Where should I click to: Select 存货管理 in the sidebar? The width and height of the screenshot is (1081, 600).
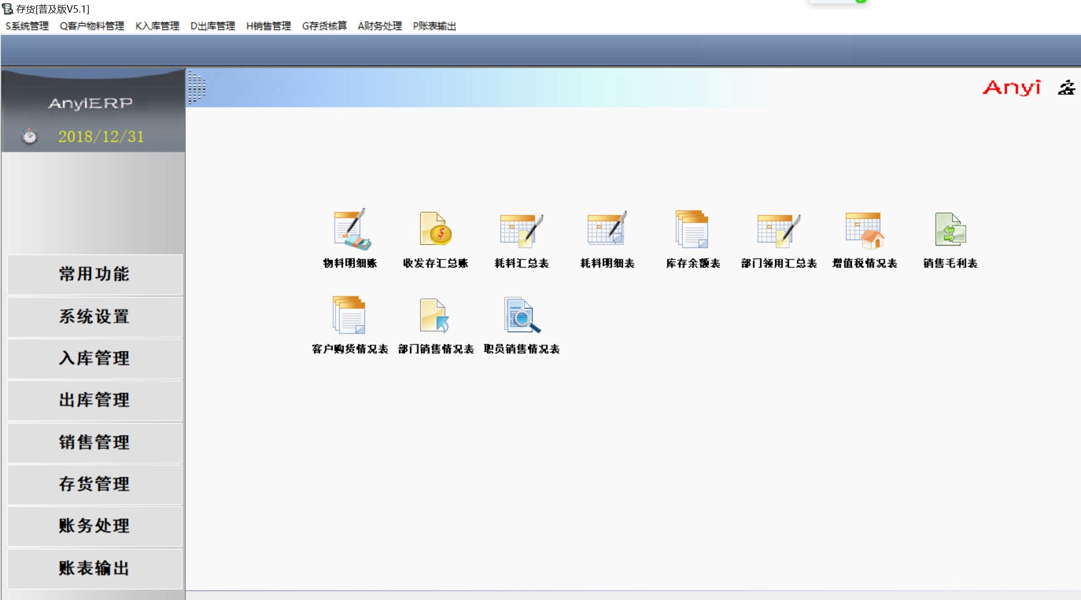point(94,484)
